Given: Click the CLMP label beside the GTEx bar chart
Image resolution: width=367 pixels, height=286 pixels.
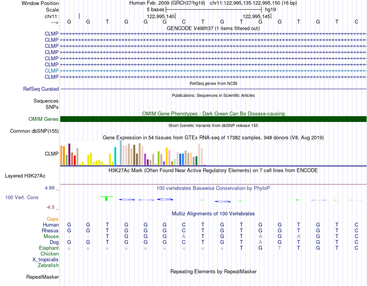Looking at the screenshot, I should point(51,154).
